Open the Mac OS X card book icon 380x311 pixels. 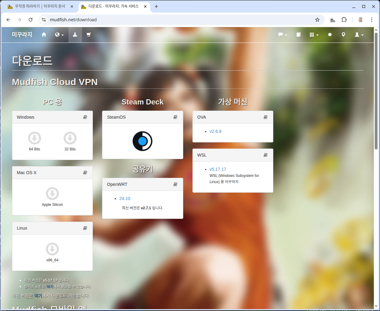click(85, 173)
